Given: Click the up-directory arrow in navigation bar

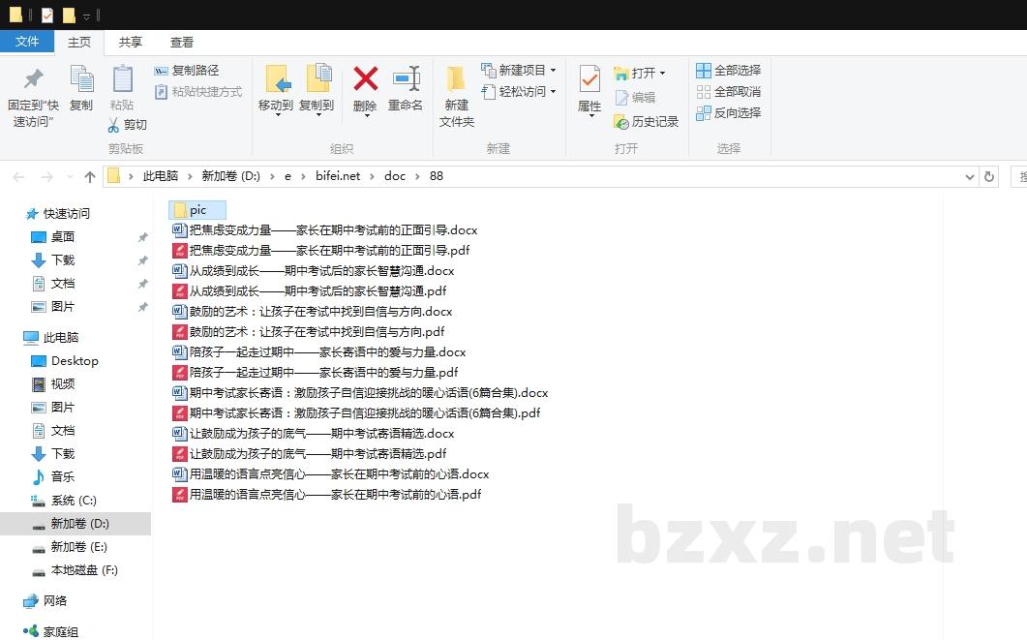Looking at the screenshot, I should click(90, 176).
